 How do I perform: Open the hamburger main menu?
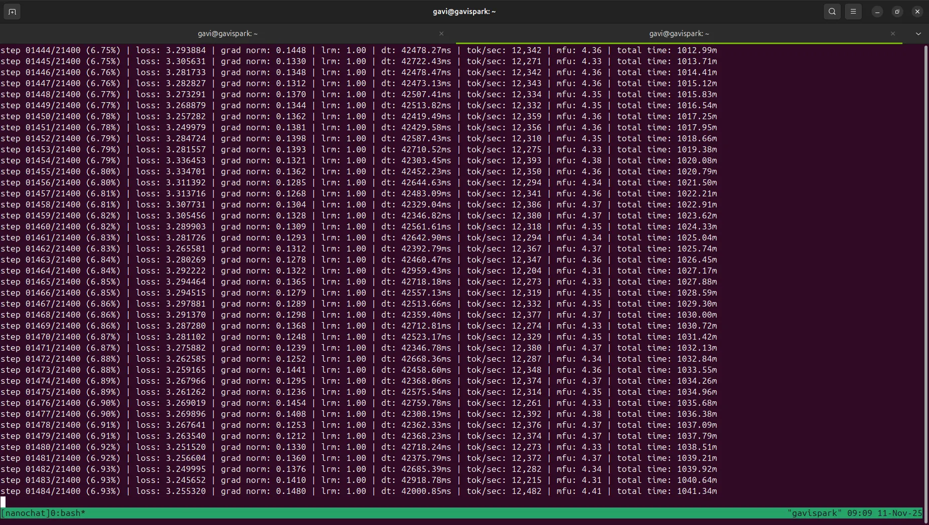pos(853,12)
